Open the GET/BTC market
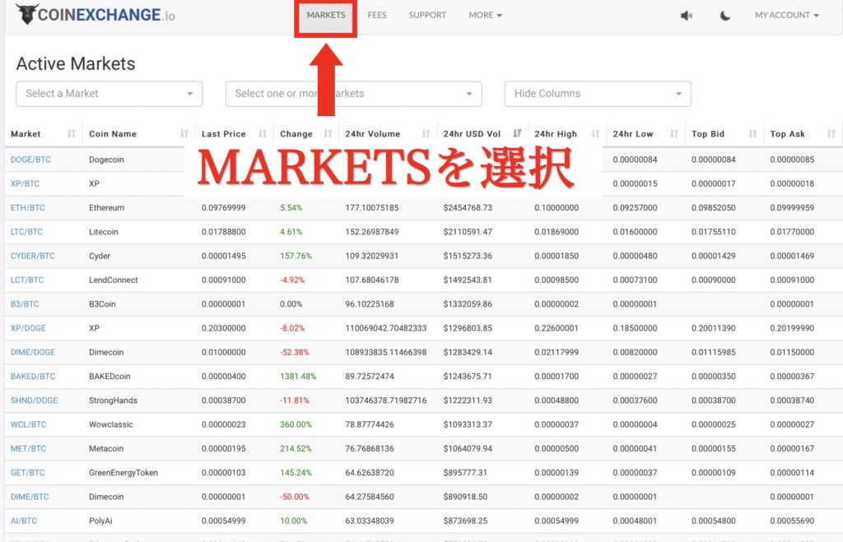The width and height of the screenshot is (843, 542). pyautogui.click(x=28, y=473)
